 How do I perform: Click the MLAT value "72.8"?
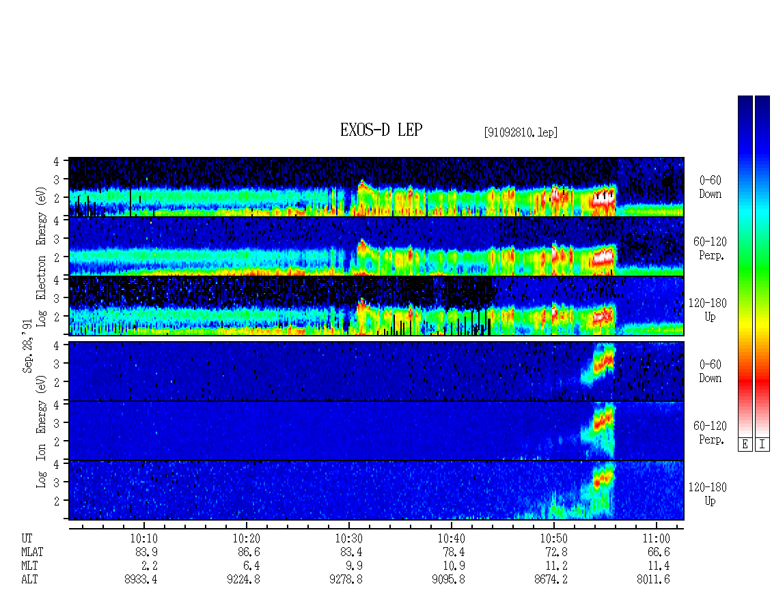point(556,552)
